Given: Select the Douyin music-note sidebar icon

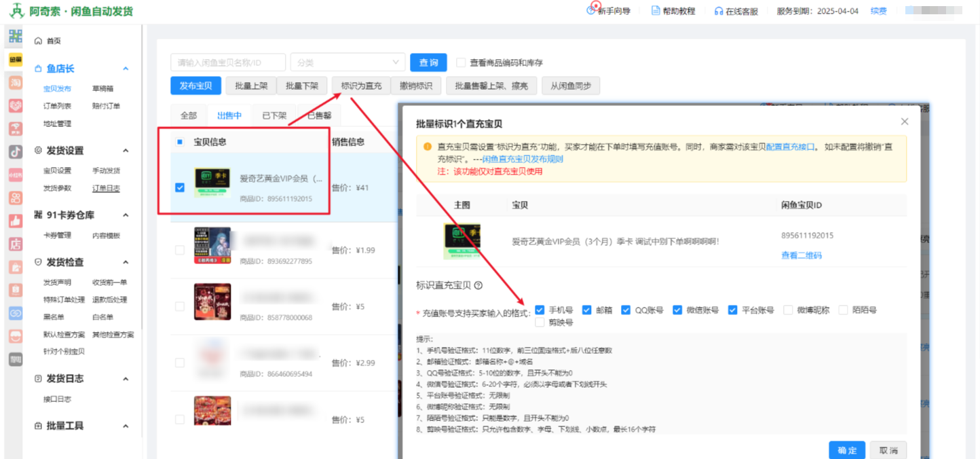Looking at the screenshot, I should coord(15,152).
